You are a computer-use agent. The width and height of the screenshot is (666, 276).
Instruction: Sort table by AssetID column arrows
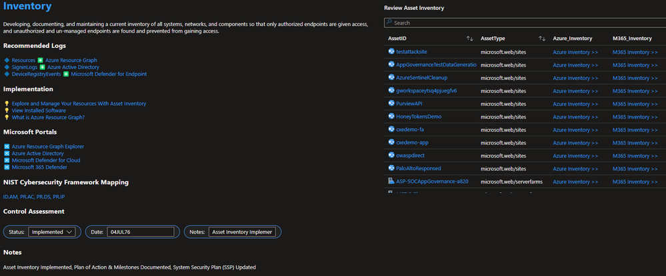click(469, 39)
